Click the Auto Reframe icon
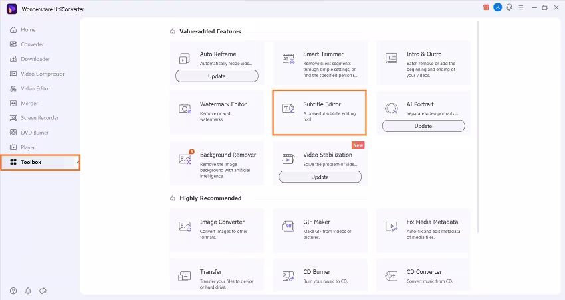 (185, 58)
